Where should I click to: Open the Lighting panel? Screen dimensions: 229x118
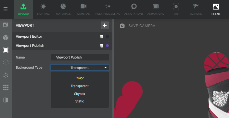[x=44, y=9]
